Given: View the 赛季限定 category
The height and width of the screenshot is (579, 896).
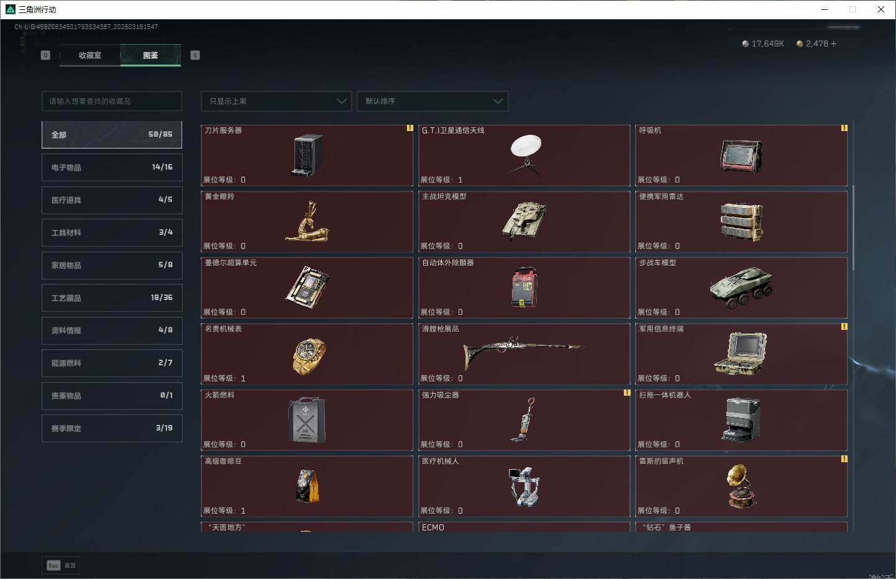Looking at the screenshot, I should coord(112,429).
